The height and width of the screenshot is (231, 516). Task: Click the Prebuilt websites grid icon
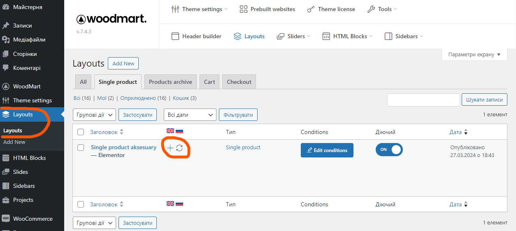[x=244, y=9]
